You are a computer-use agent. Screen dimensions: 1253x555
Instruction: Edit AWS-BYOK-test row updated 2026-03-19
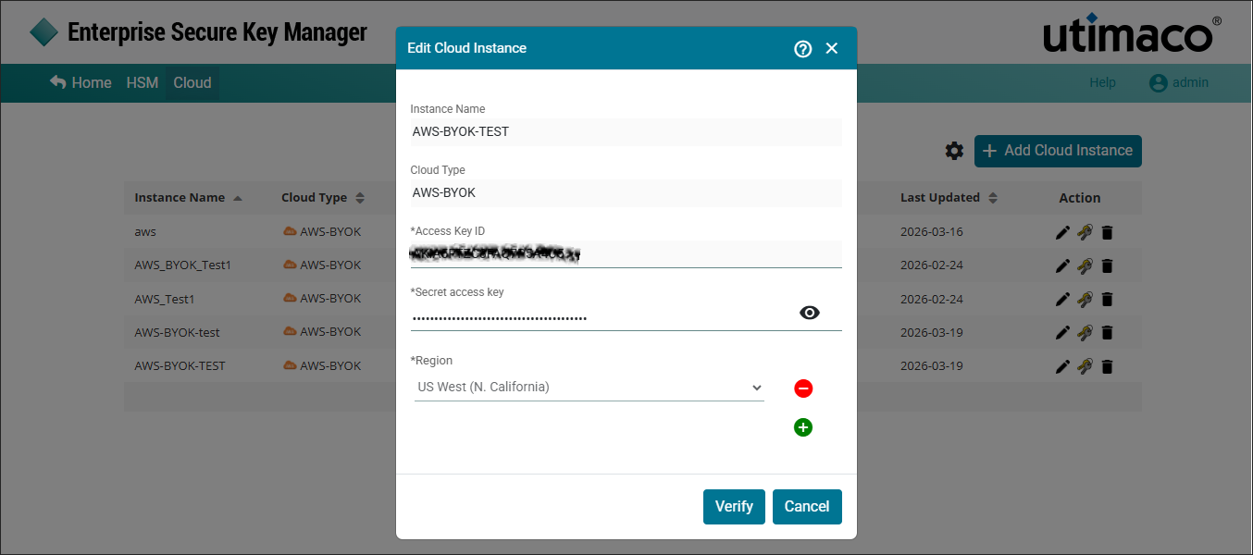[1062, 332]
